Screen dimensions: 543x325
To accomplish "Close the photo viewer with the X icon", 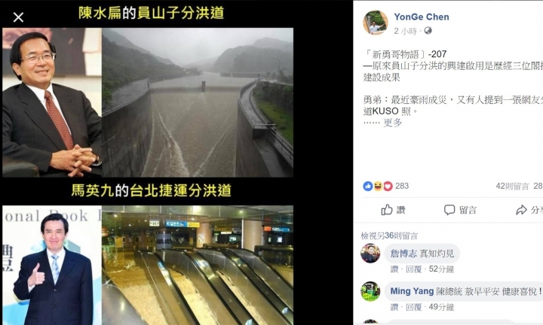I will pos(18,17).
